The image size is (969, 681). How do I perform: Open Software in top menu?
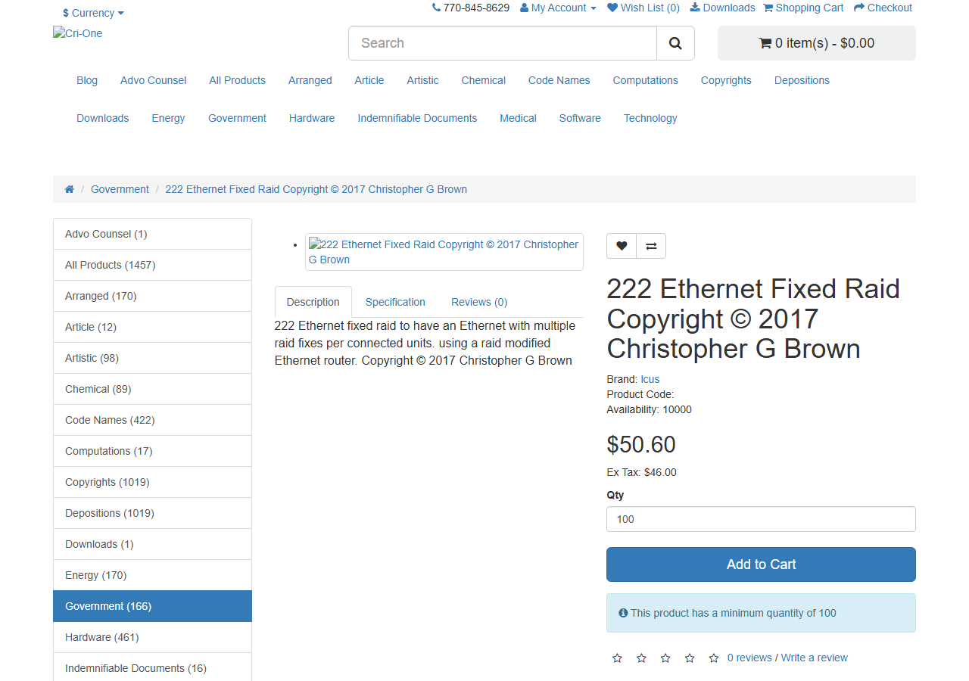click(x=580, y=118)
